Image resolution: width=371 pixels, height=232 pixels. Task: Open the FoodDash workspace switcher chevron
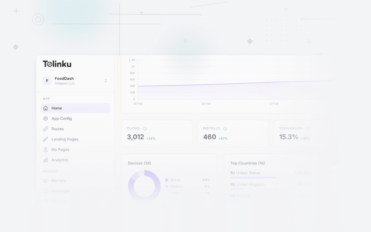pyautogui.click(x=105, y=81)
